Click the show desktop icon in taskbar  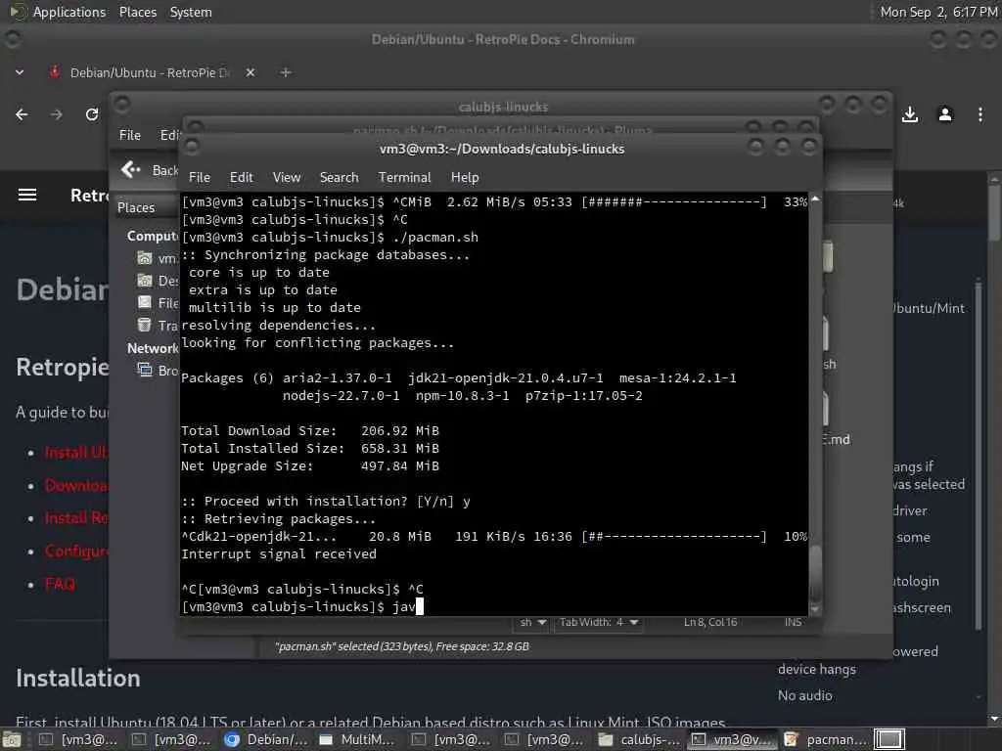12,739
